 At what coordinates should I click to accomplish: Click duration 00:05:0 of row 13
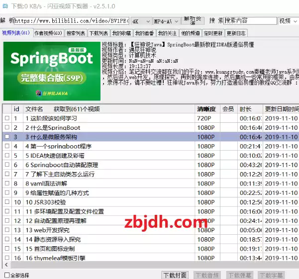coord(250,230)
